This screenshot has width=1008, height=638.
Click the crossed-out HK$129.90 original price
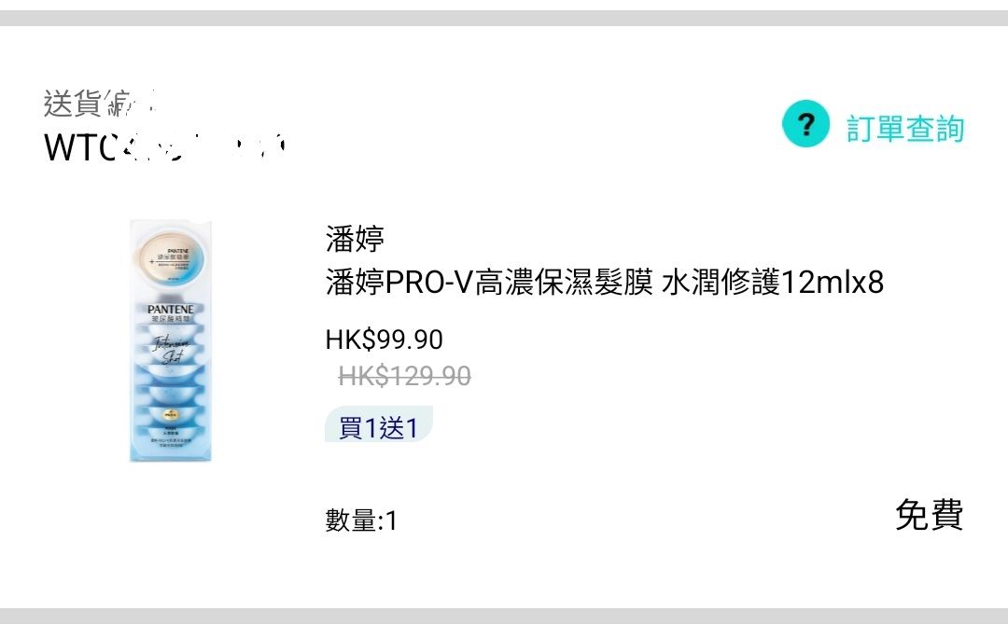coord(404,376)
